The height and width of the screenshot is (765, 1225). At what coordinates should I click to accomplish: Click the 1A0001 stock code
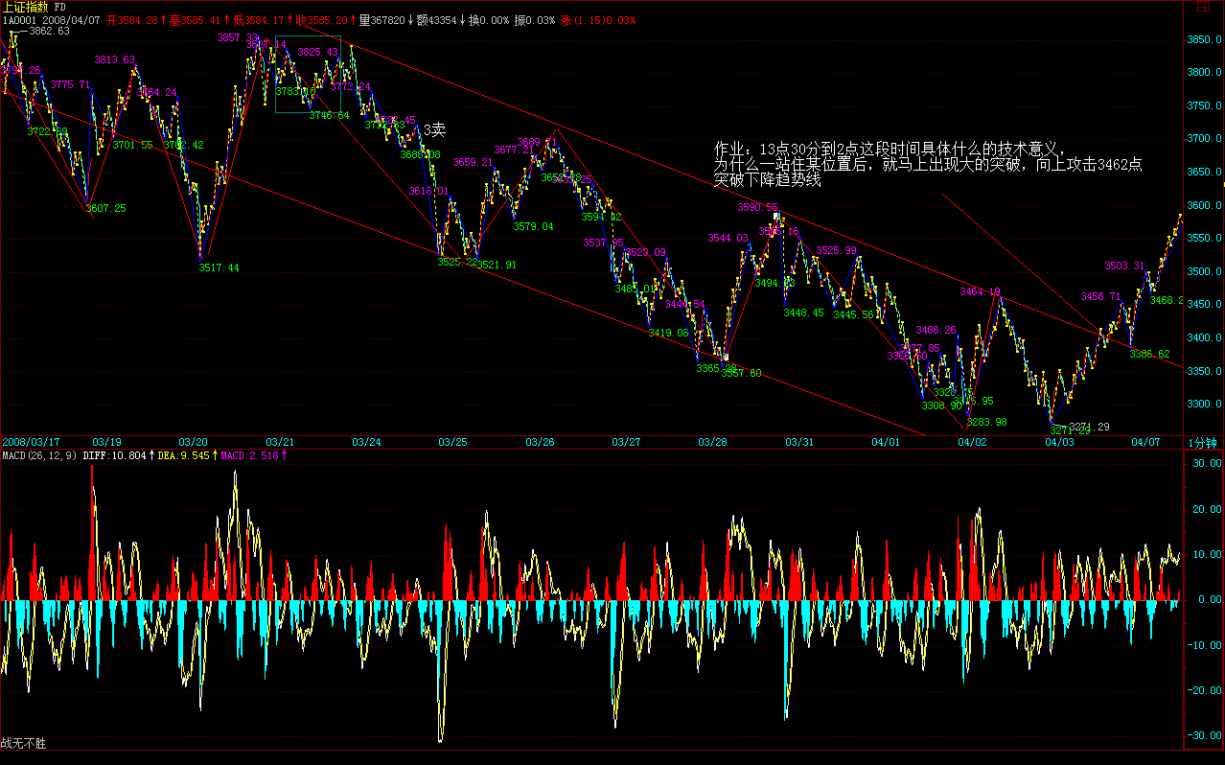tap(20, 20)
